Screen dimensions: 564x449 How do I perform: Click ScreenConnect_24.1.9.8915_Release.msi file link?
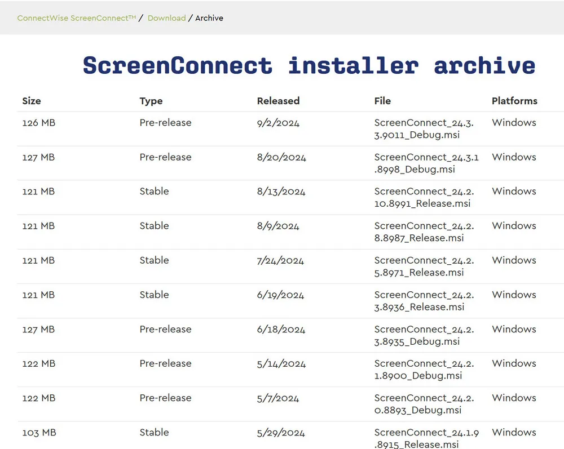[426, 438]
